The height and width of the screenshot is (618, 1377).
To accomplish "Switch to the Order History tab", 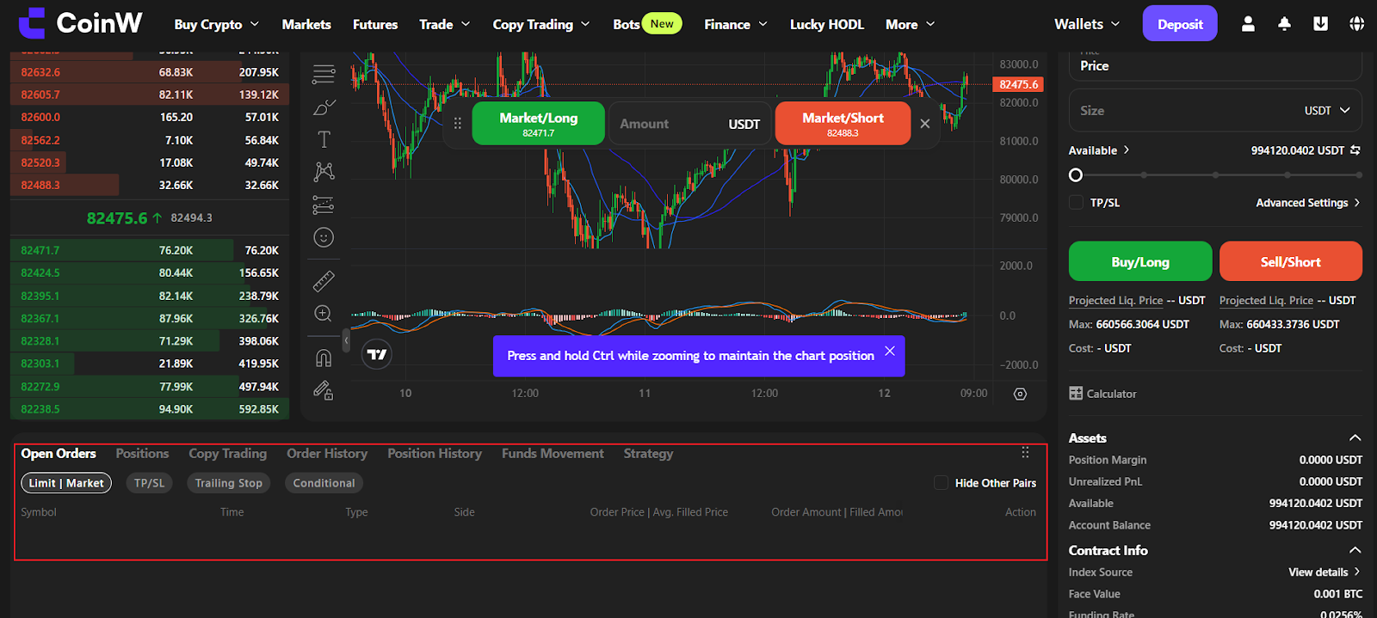I will click(327, 453).
